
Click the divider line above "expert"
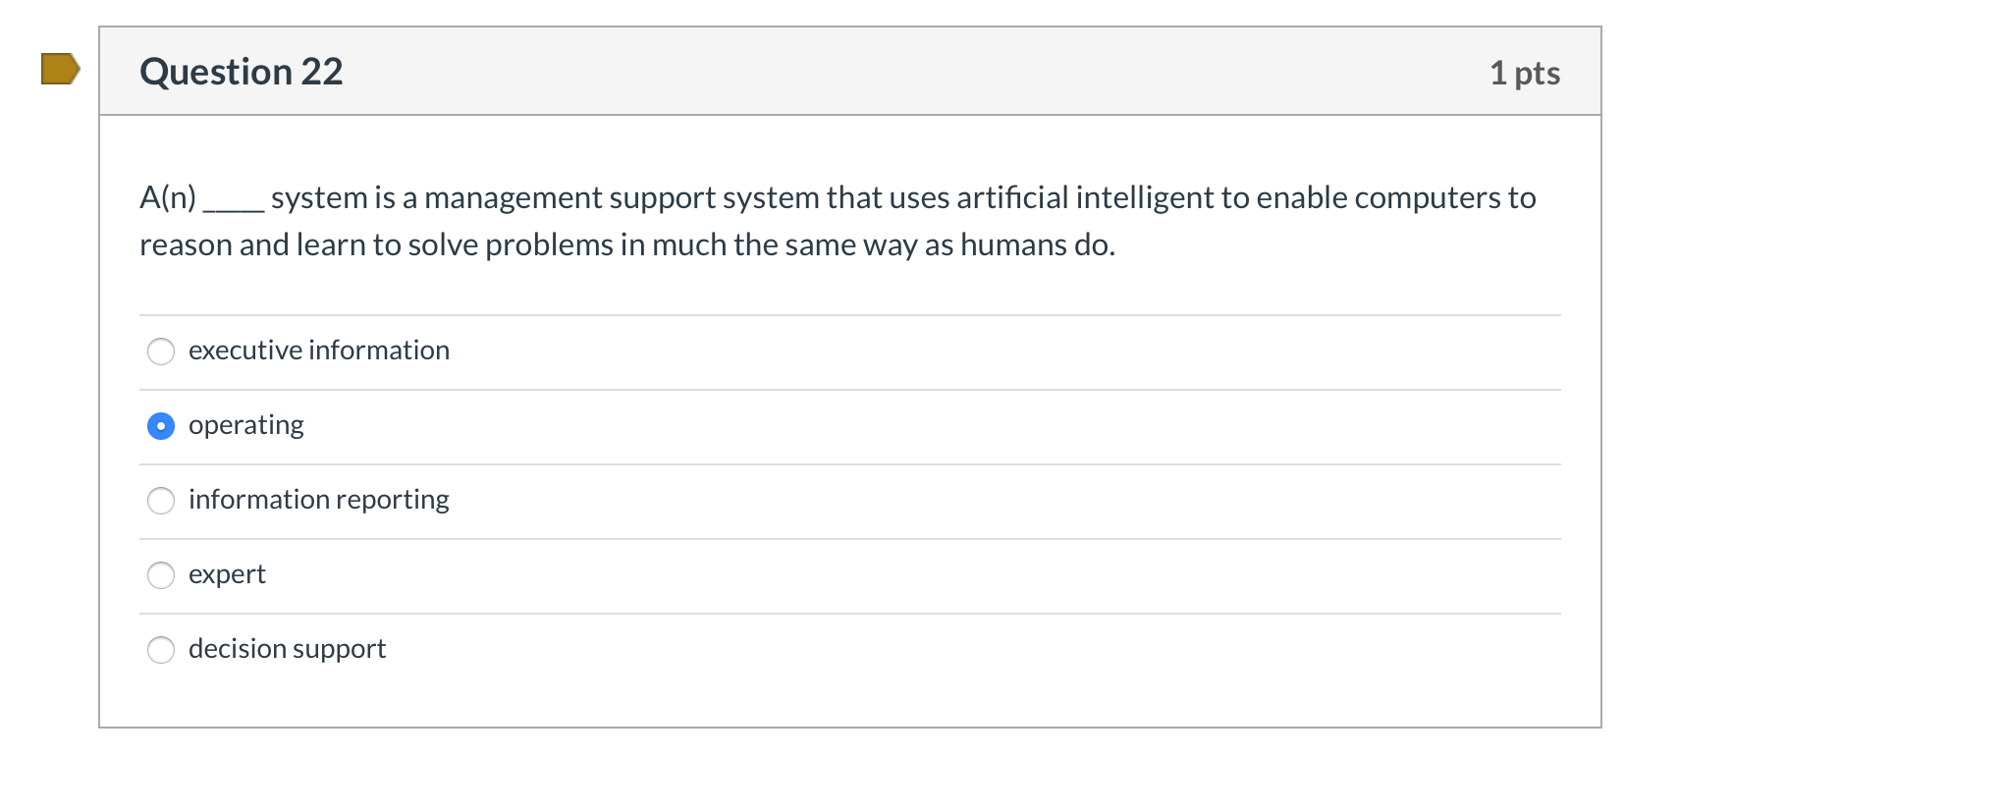click(x=844, y=538)
